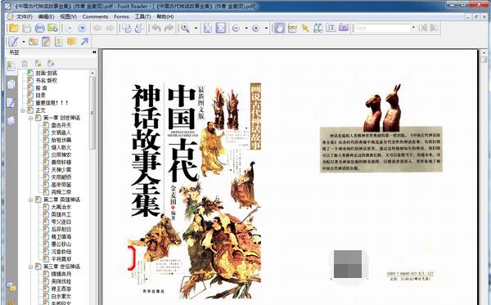Select the Zoom In magnifier tool
The height and width of the screenshot is (305, 491).
pos(186,28)
